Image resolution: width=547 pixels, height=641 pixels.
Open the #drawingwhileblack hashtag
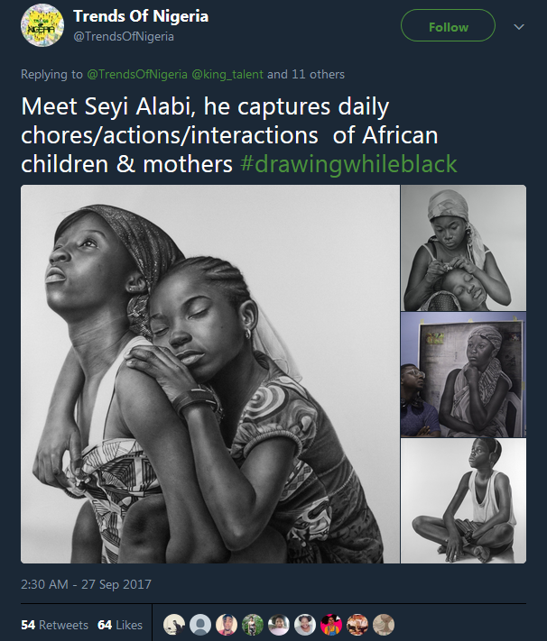348,165
